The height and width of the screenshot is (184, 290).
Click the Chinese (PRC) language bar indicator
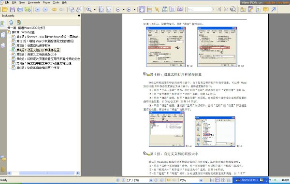pos(247,180)
